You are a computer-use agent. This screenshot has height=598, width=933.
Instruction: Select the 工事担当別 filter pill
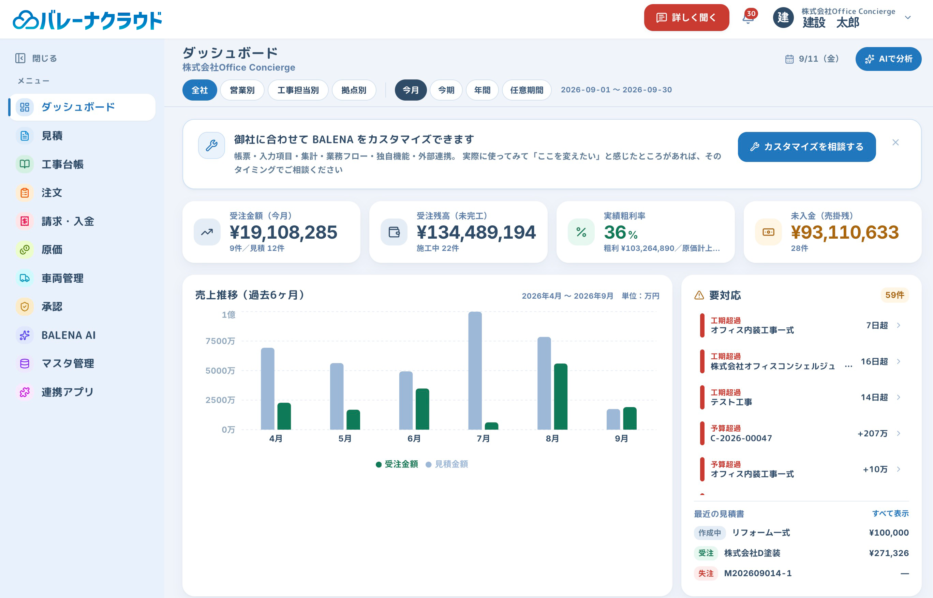tap(298, 90)
